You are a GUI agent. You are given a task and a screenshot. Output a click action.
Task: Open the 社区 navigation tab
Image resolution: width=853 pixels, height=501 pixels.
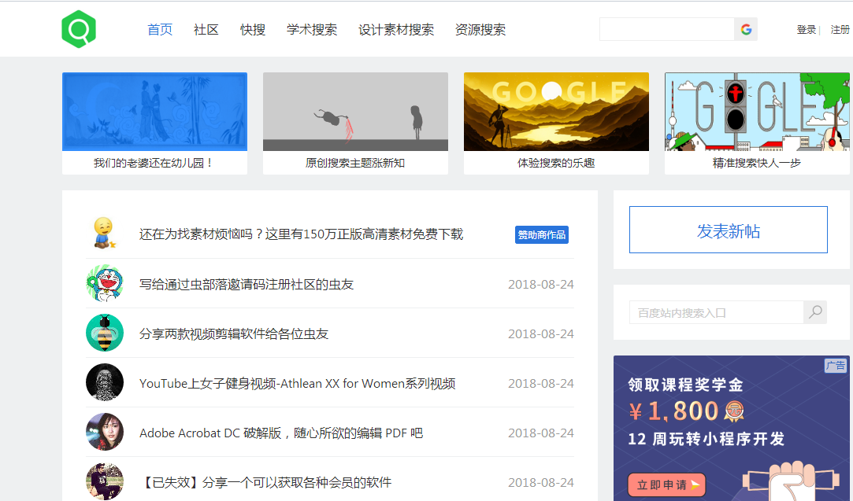pyautogui.click(x=206, y=29)
